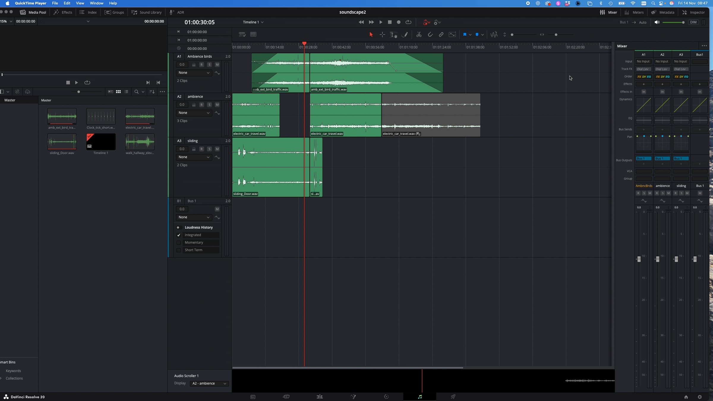Click the DIM button
The width and height of the screenshot is (713, 401).
point(693,22)
